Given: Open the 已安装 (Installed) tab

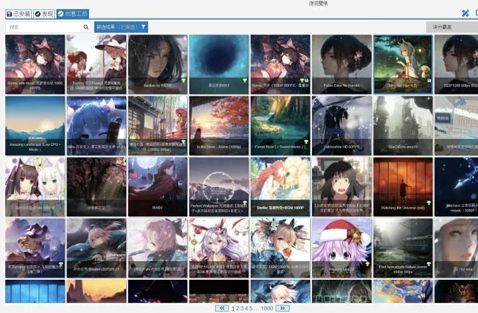Looking at the screenshot, I should (19, 14).
